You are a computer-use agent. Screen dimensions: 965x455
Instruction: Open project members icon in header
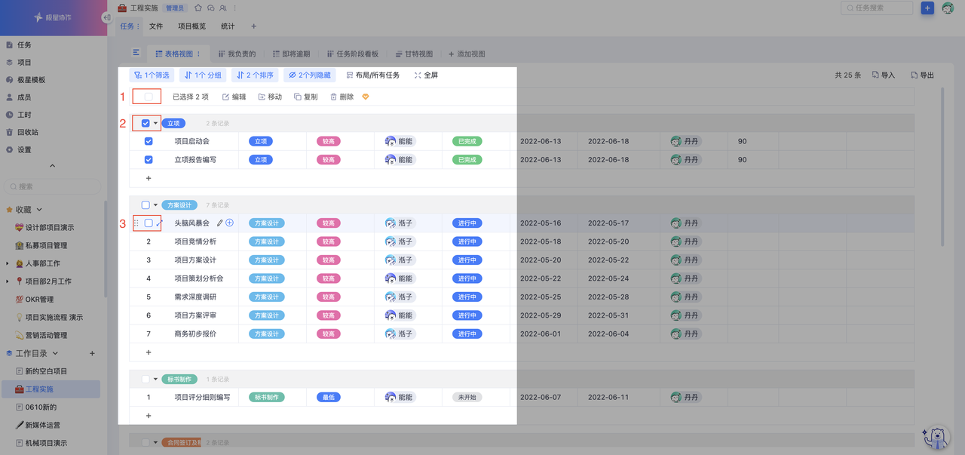[x=223, y=8]
